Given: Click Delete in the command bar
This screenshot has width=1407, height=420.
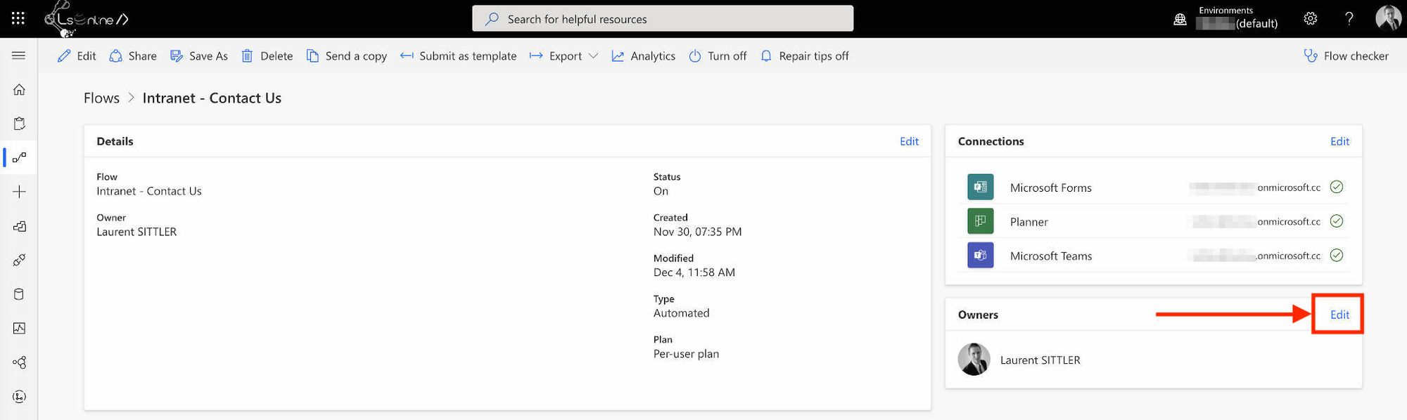Looking at the screenshot, I should [267, 56].
